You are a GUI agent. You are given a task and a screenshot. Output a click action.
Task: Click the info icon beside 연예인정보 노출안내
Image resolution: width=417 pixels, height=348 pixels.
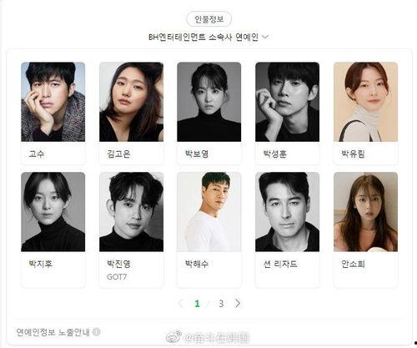point(96,332)
